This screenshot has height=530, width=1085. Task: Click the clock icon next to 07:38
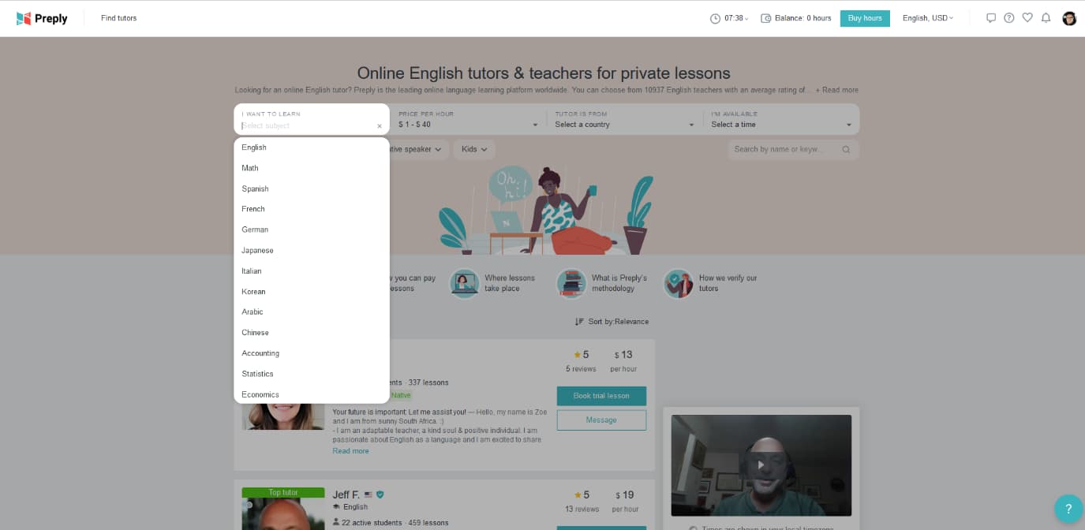(x=715, y=18)
